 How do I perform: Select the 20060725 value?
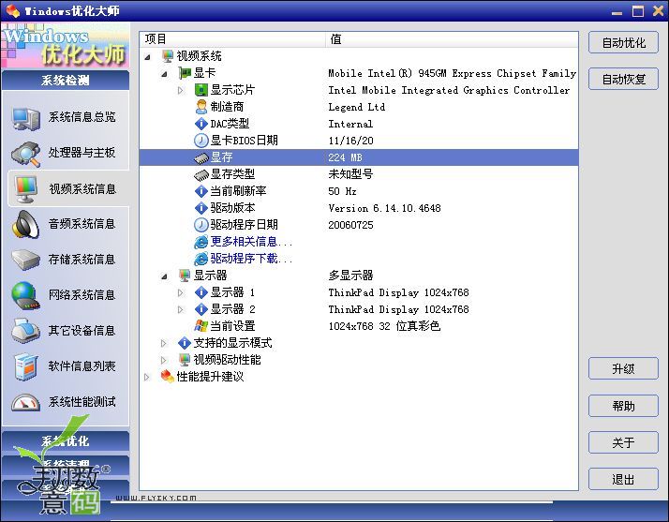tap(350, 225)
